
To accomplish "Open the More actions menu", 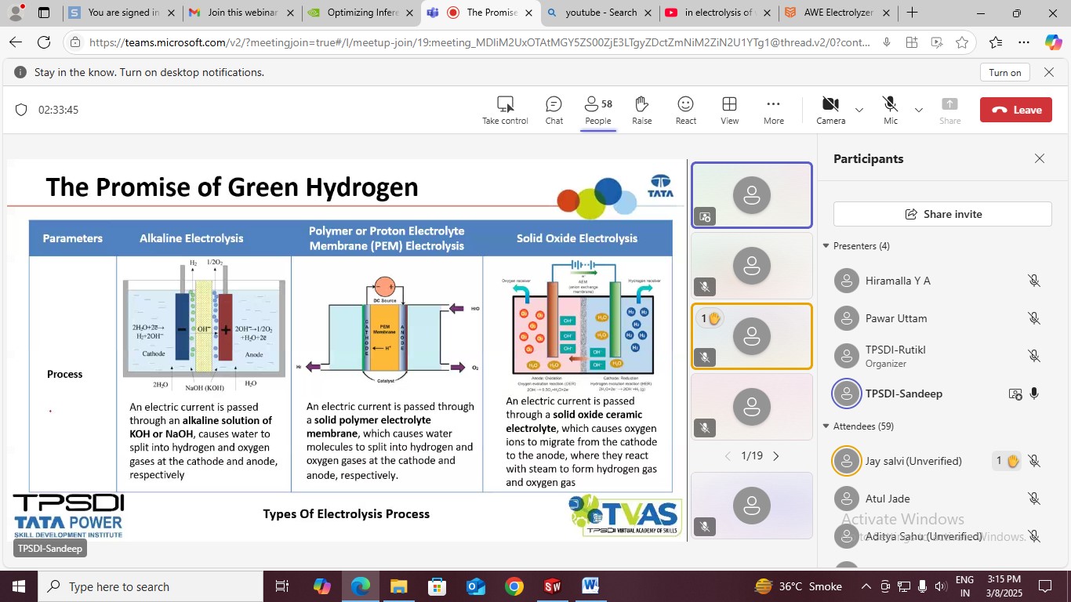I will click(x=773, y=110).
